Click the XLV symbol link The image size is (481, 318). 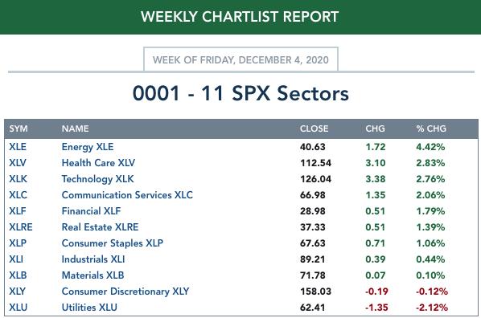coord(18,163)
